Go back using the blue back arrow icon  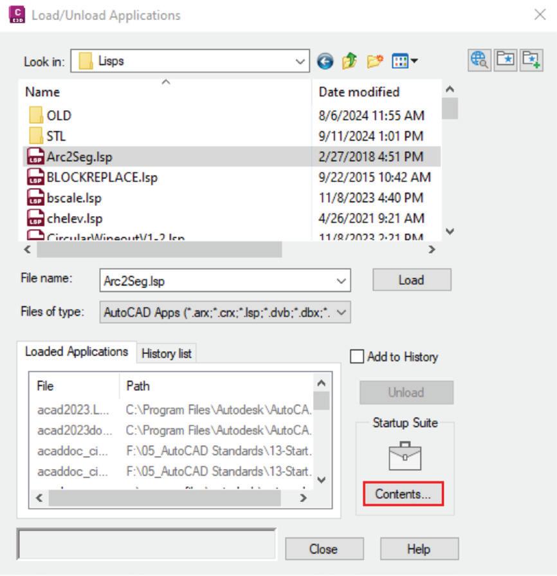pos(325,61)
